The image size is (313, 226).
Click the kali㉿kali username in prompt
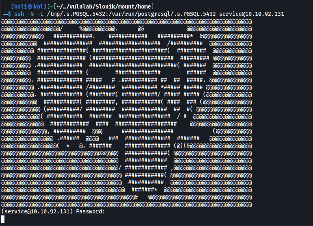30,7
